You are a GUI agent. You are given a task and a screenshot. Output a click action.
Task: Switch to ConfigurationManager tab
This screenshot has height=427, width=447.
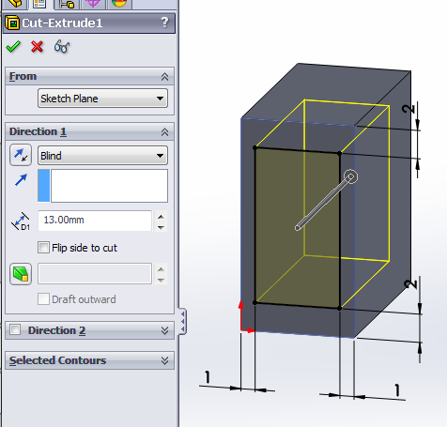tap(67, 4)
